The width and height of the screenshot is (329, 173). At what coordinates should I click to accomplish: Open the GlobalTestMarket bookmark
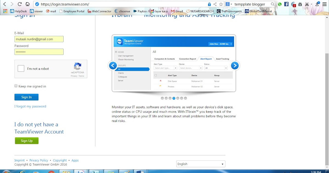(259, 11)
